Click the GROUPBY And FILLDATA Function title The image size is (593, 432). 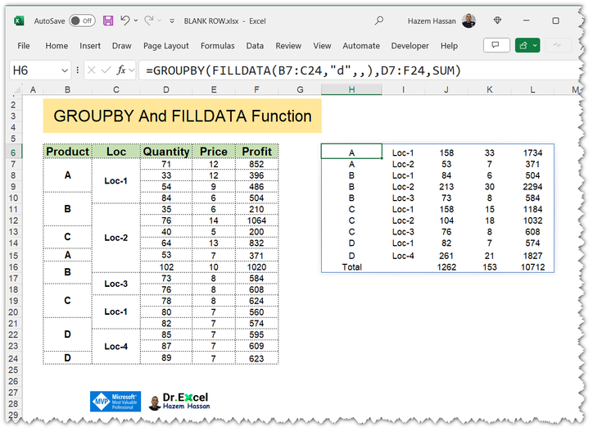pos(183,116)
